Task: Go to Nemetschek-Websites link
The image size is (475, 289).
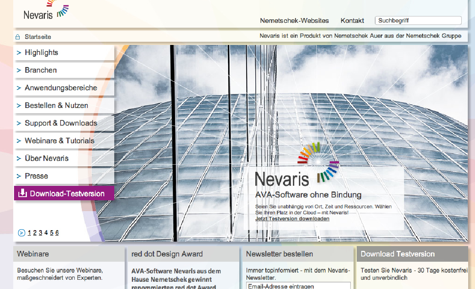Action: [294, 20]
